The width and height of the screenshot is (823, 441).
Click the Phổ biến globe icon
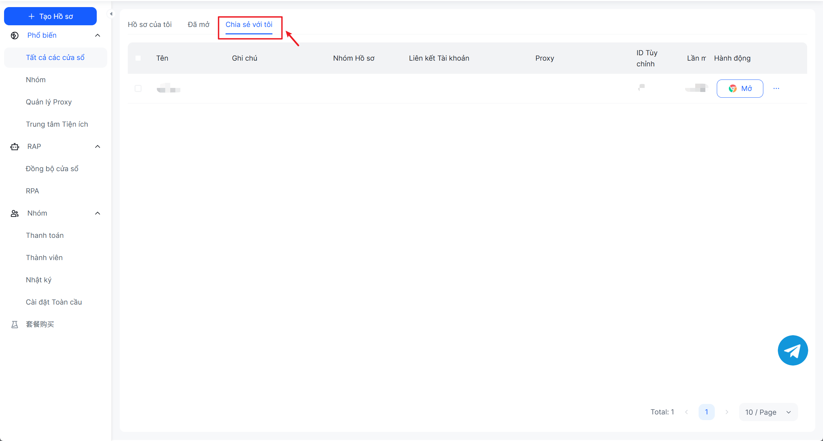tap(14, 35)
